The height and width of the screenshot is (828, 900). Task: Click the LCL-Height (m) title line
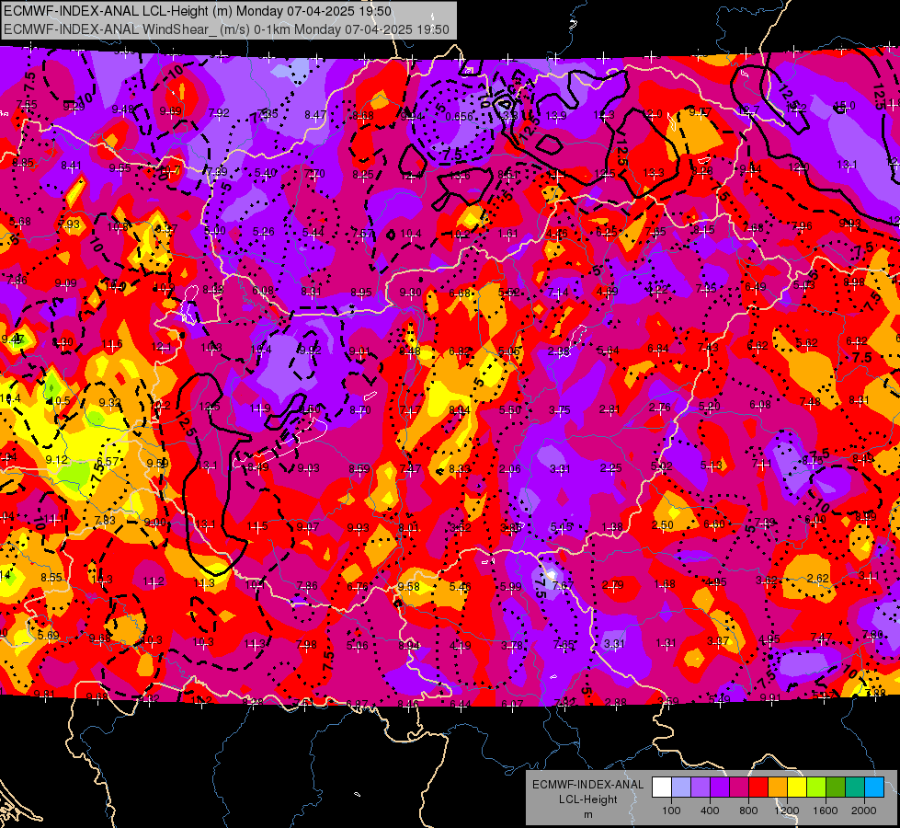198,11
